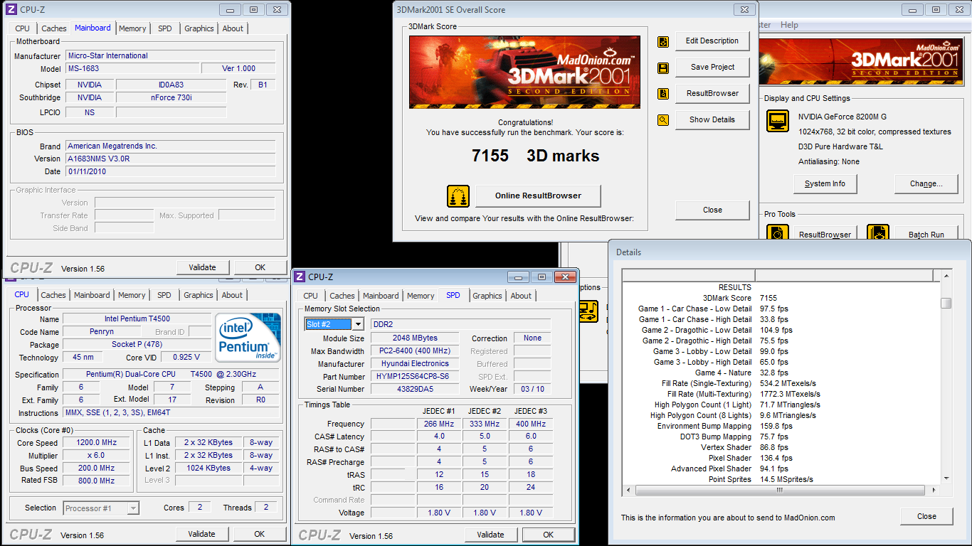Click ResultBrowser button in the score window
This screenshot has width=972, height=546.
[712, 94]
